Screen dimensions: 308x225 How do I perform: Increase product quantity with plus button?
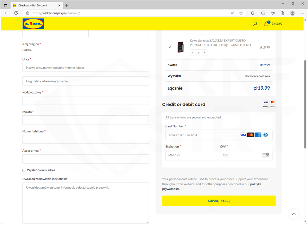[x=205, y=52]
